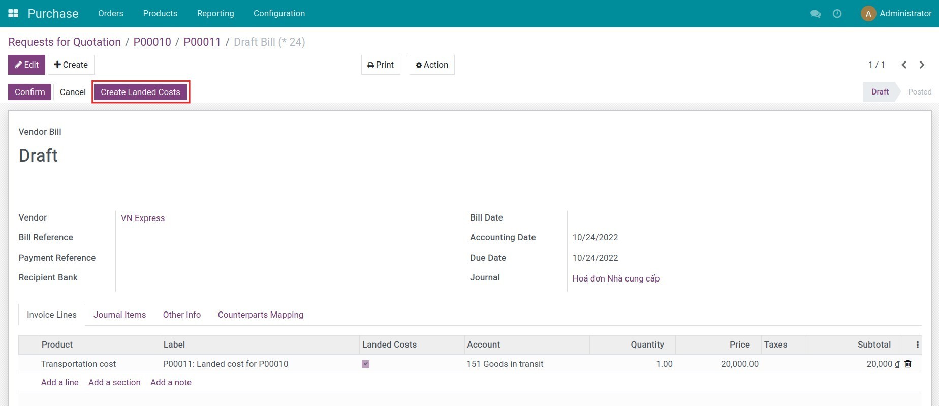Open the activities clock icon
Screen dimensions: 939x406
click(837, 14)
